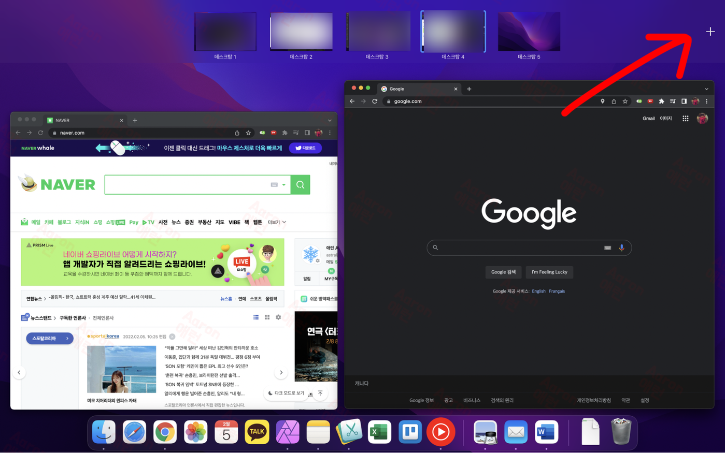Open VIBE in the Naver navigation
Image resolution: width=725 pixels, height=453 pixels.
[x=234, y=222]
